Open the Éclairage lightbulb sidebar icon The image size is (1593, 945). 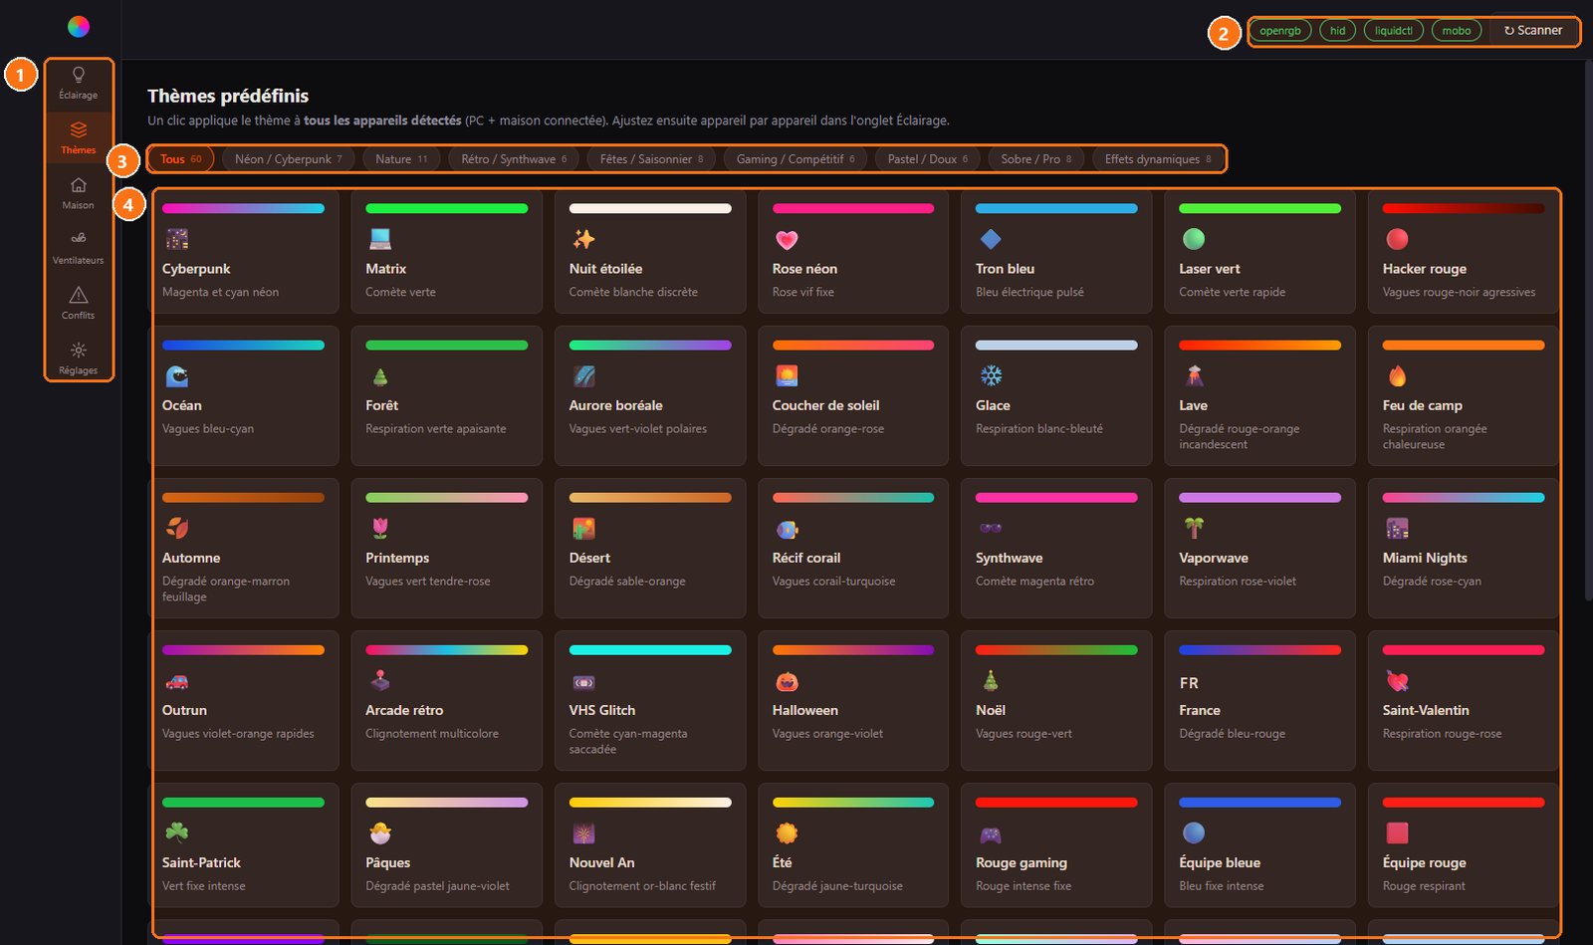79,75
